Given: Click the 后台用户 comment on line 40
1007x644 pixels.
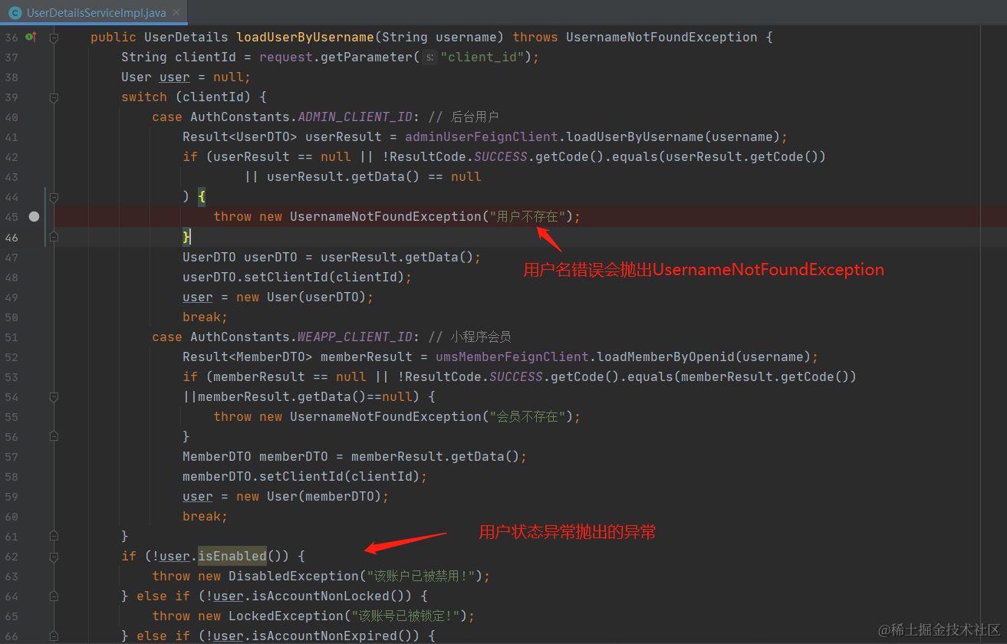Looking at the screenshot, I should [464, 117].
